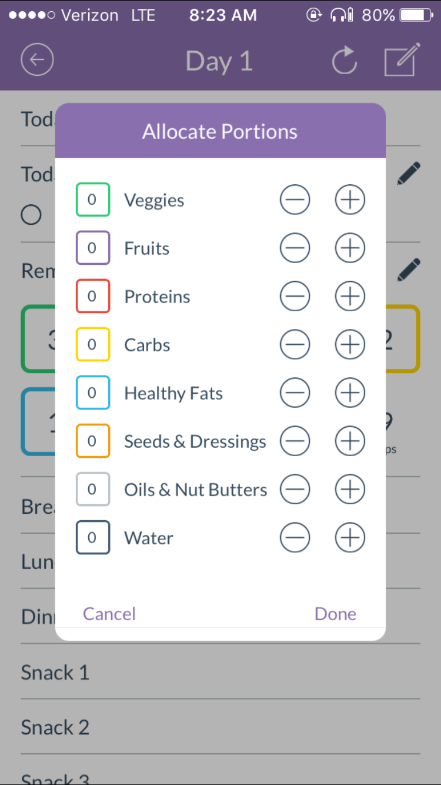
Task: Select the Water portion count field
Action: tap(92, 538)
